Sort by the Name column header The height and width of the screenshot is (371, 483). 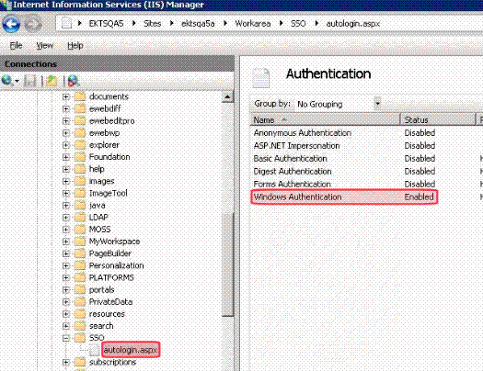(325, 119)
